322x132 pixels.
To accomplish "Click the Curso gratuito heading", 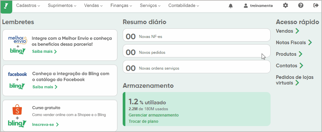I will coord(46,108).
